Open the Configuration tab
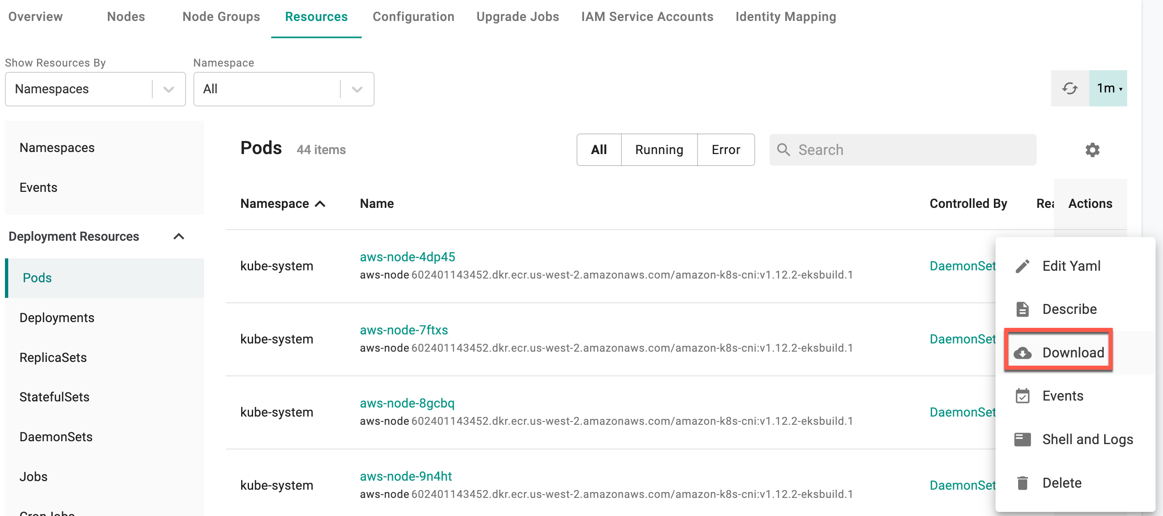The width and height of the screenshot is (1163, 516). [x=414, y=17]
